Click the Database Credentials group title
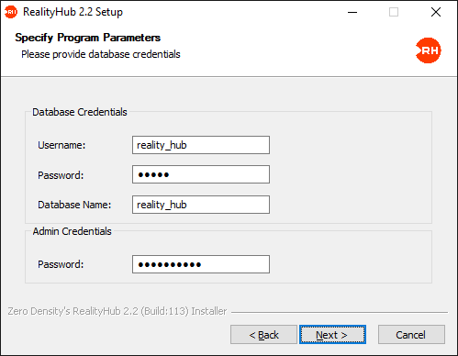Image resolution: width=458 pixels, height=356 pixels. coord(80,112)
